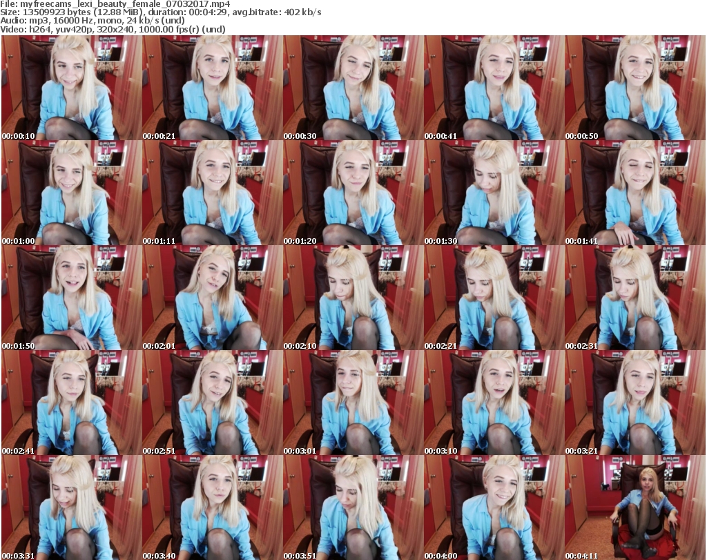707x560 pixels.
Task: Choose the frame at 00:02:21
Action: [494, 298]
